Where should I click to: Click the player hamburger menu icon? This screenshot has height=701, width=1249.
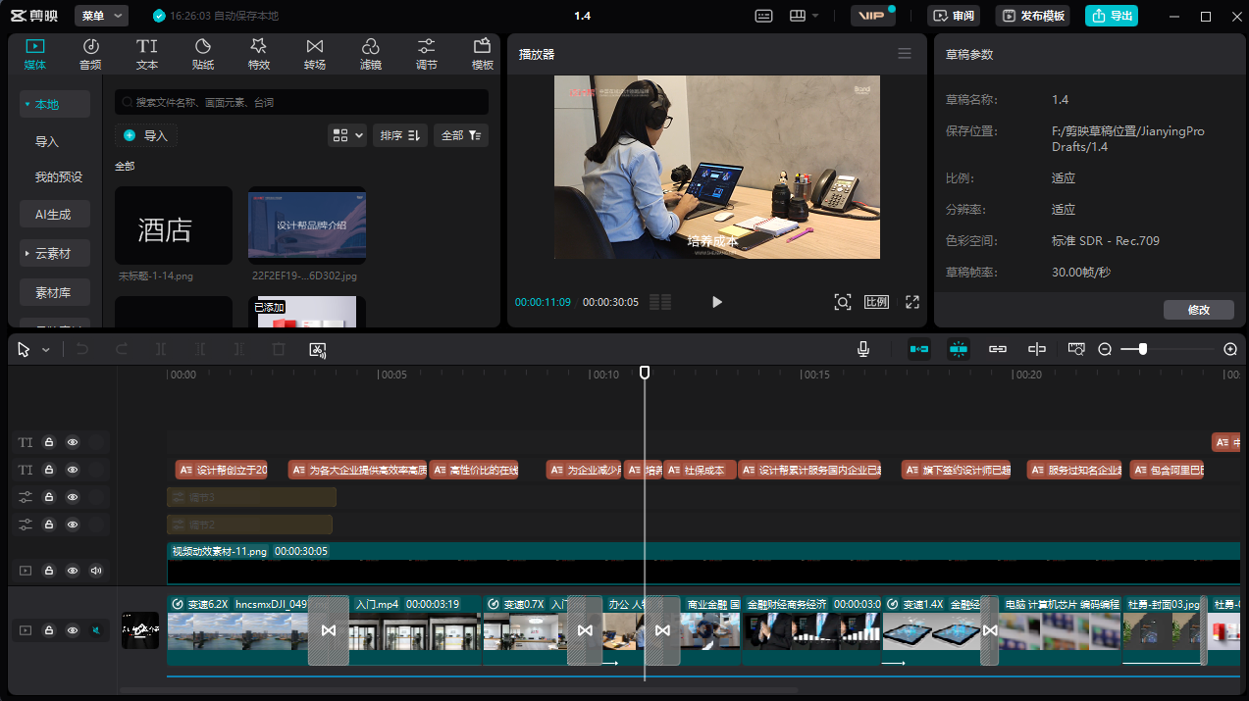pyautogui.click(x=905, y=54)
